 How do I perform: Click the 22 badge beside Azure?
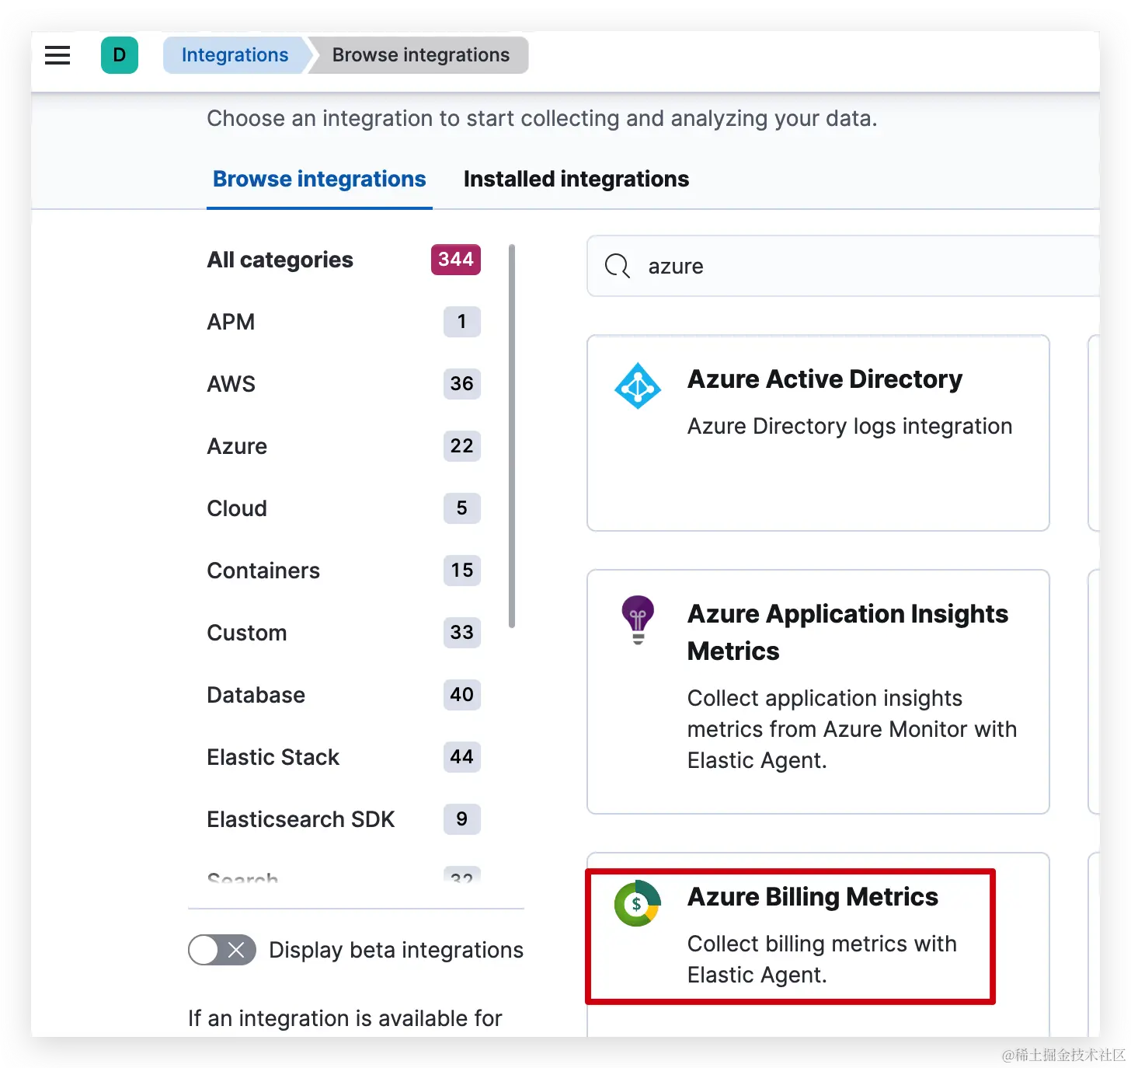pyautogui.click(x=462, y=446)
